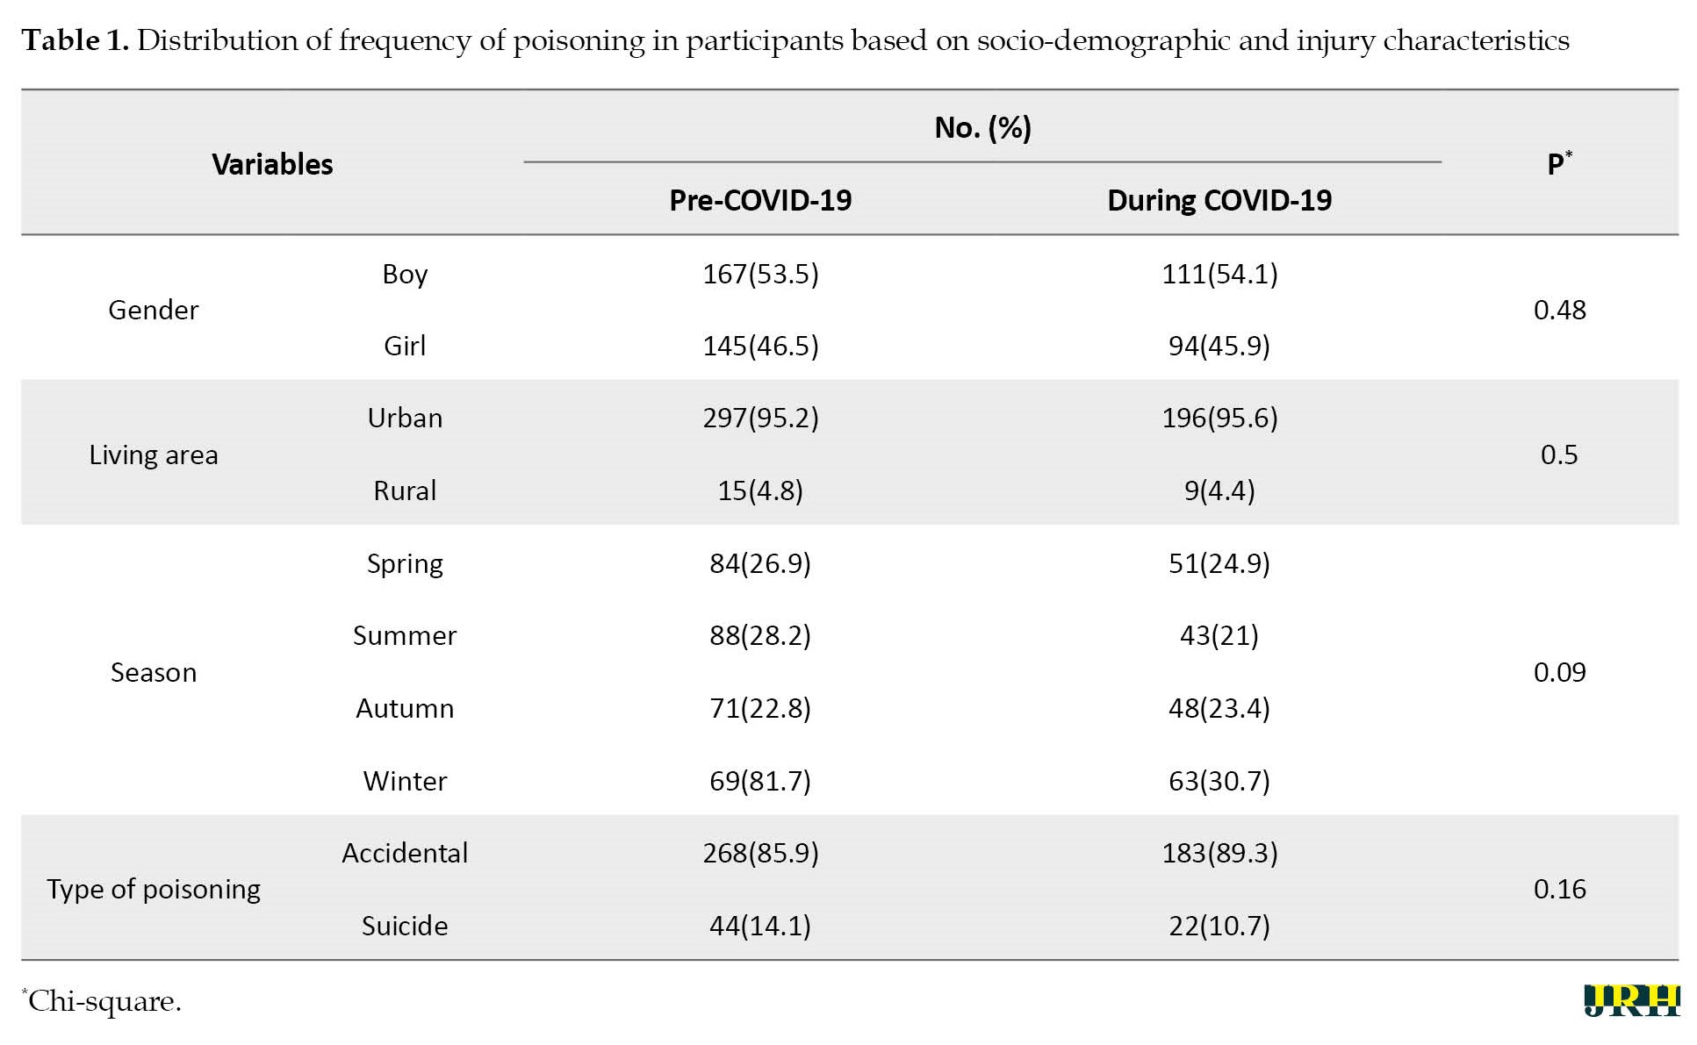This screenshot has width=1697, height=1045.
Task: Click the Urban during-COVID value 196(95.6)
Action: pyautogui.click(x=1219, y=418)
